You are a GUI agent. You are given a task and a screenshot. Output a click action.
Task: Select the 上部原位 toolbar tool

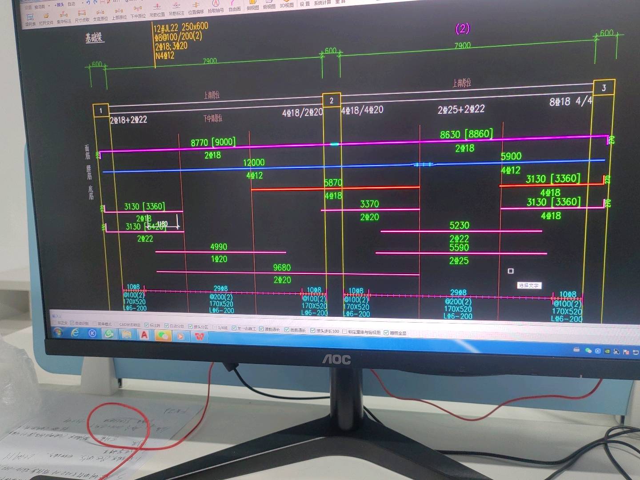119,14
